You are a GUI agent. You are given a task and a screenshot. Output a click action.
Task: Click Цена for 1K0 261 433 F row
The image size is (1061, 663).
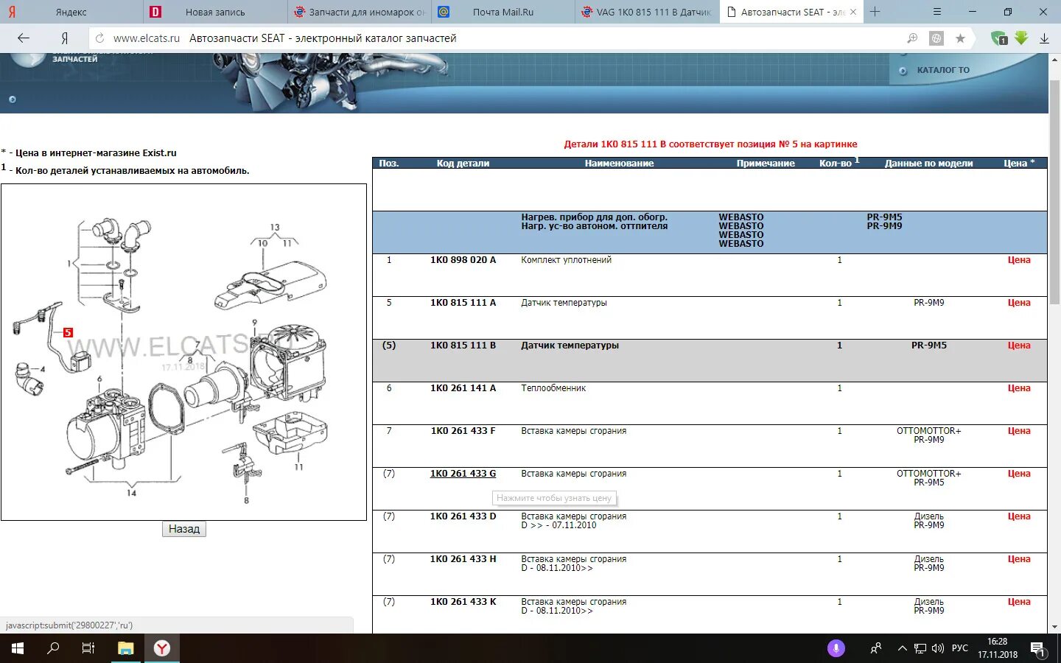(1019, 431)
